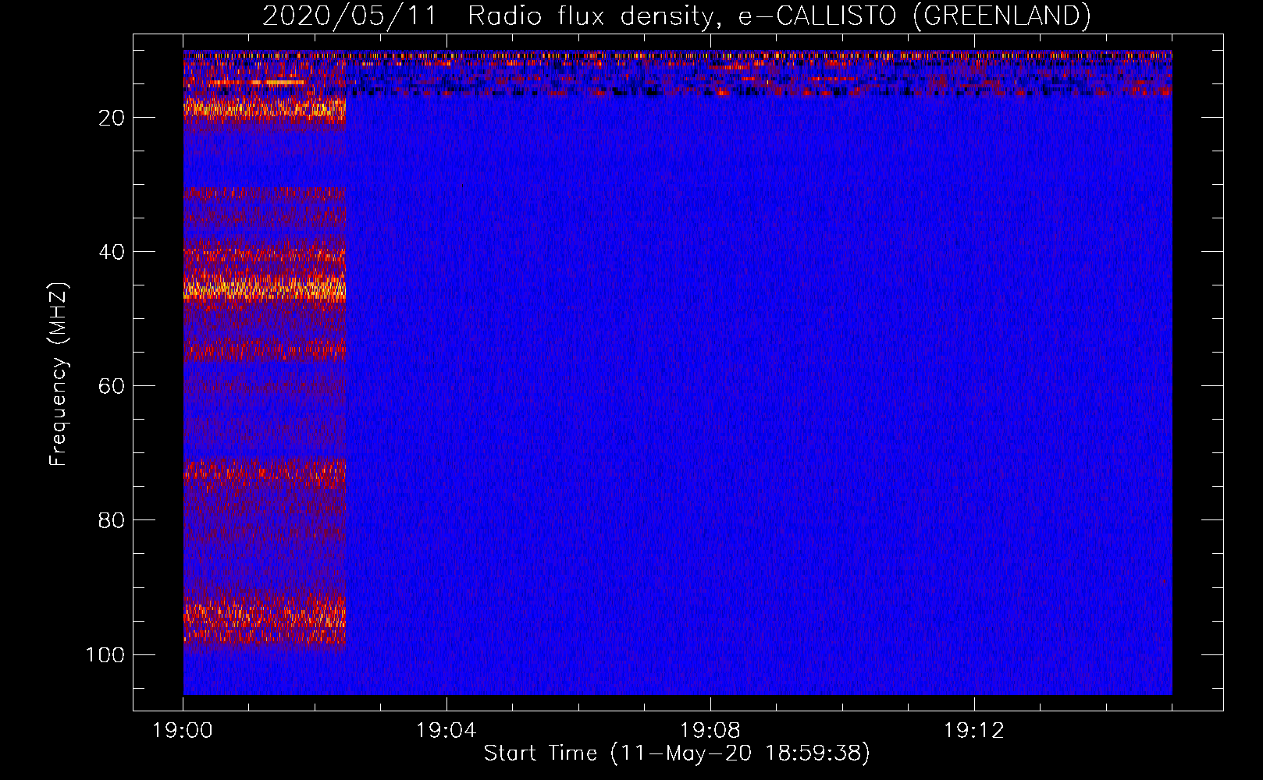
Task: Click the '19:12' time tick label
Action: point(974,731)
